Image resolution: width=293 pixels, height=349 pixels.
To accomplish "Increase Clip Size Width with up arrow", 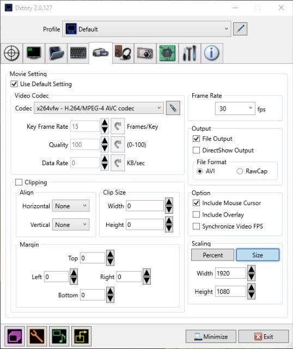I will point(169,202).
